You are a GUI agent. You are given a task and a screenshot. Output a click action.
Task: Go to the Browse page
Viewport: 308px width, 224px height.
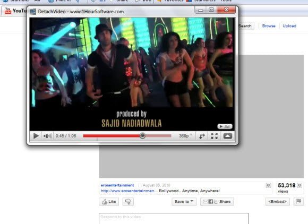[269, 26]
